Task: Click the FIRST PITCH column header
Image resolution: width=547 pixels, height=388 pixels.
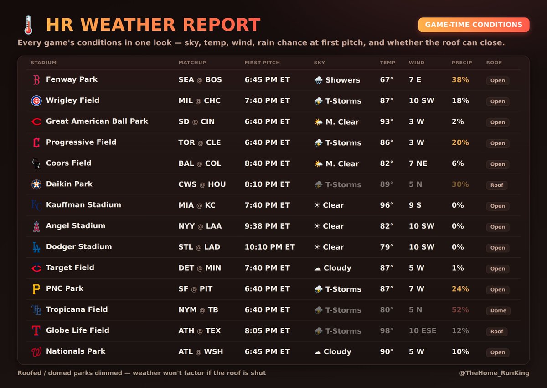Action: [x=262, y=63]
